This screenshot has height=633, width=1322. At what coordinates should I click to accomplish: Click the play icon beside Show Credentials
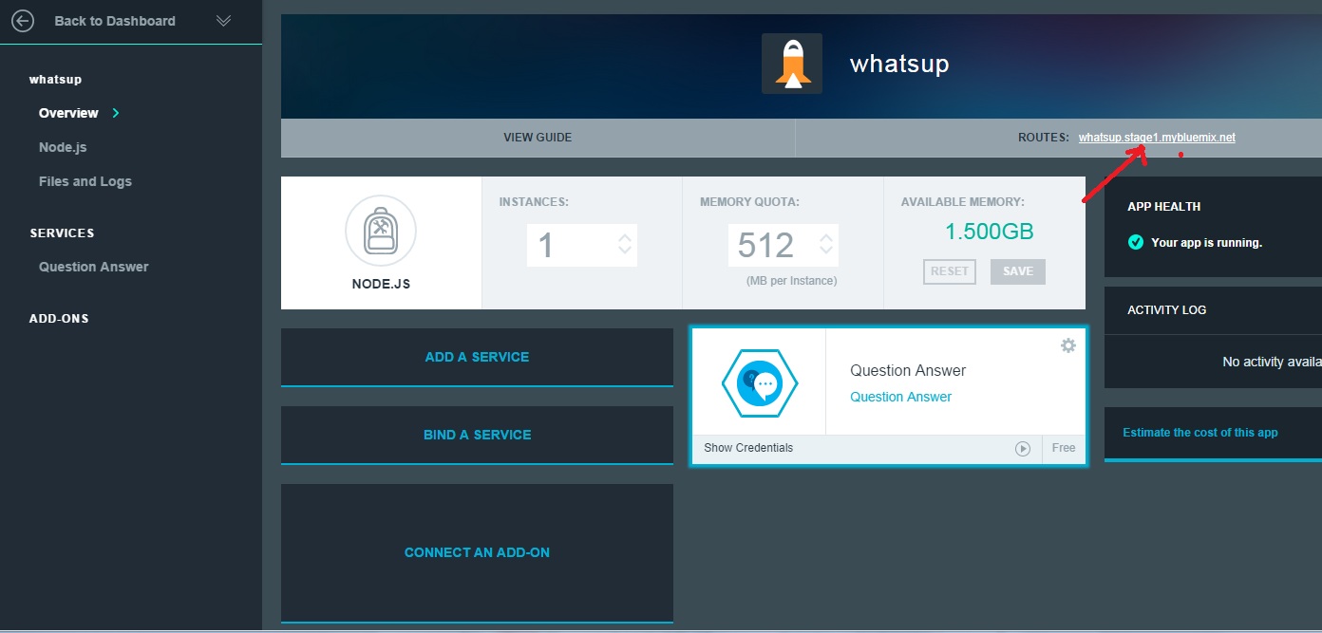click(1023, 449)
